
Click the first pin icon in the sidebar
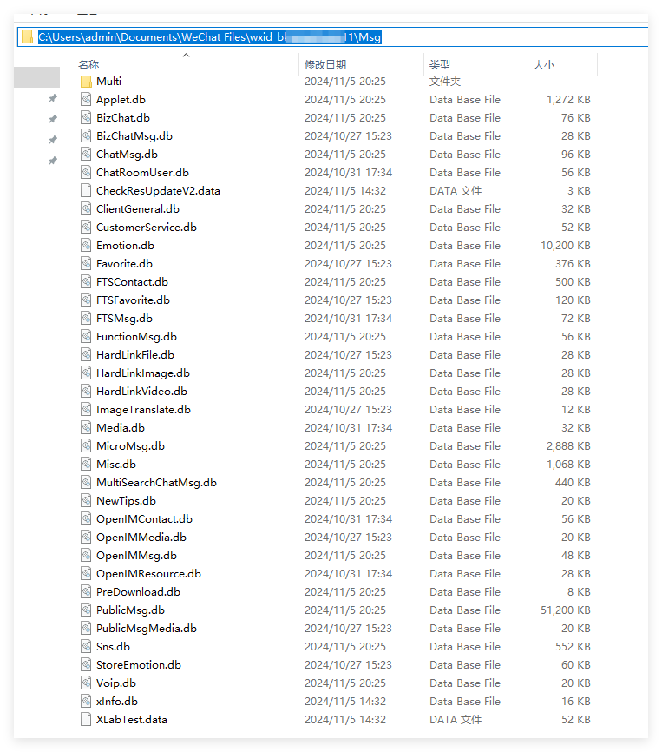(x=53, y=98)
